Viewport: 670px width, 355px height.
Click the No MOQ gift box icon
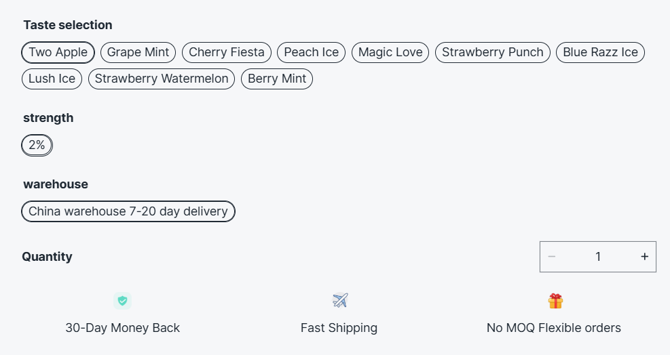pos(555,301)
